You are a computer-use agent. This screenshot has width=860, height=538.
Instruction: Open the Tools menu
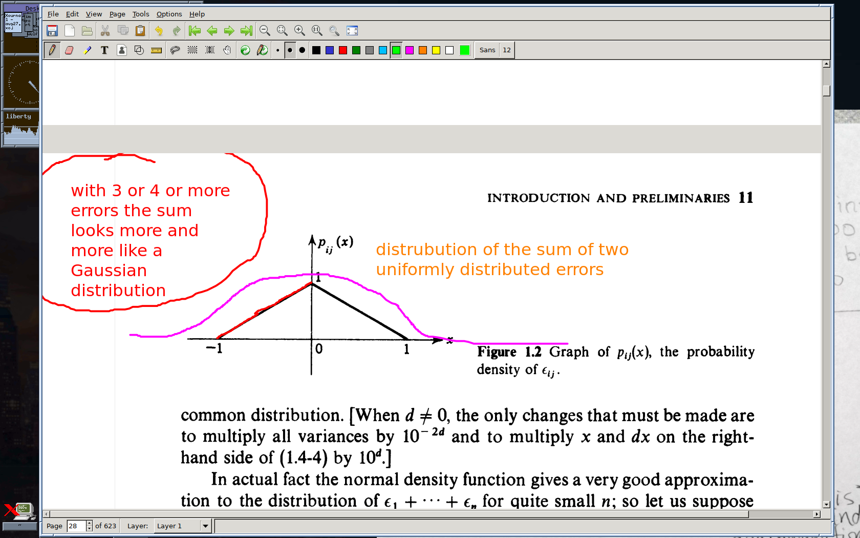pyautogui.click(x=140, y=14)
